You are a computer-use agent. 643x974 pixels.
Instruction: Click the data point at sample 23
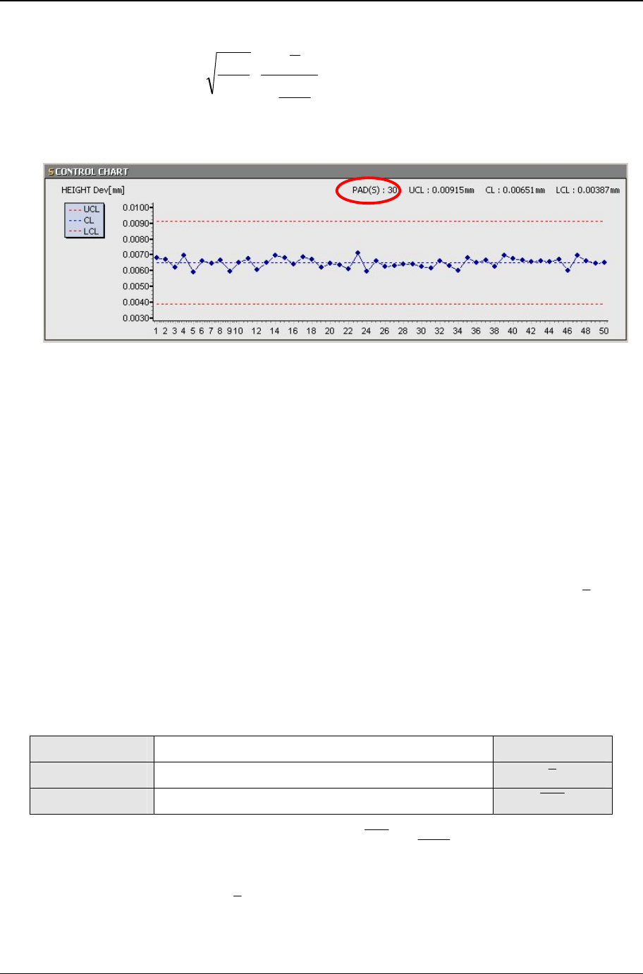[357, 252]
